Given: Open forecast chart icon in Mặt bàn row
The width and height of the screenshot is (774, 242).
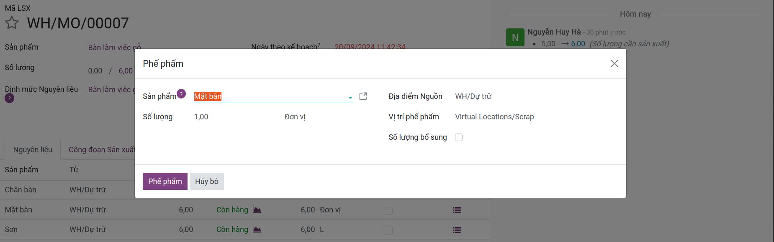Looking at the screenshot, I should (257, 210).
